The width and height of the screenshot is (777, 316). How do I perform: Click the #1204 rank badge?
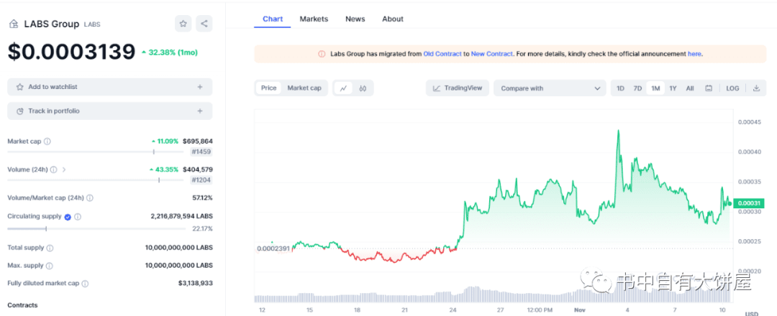(x=201, y=180)
